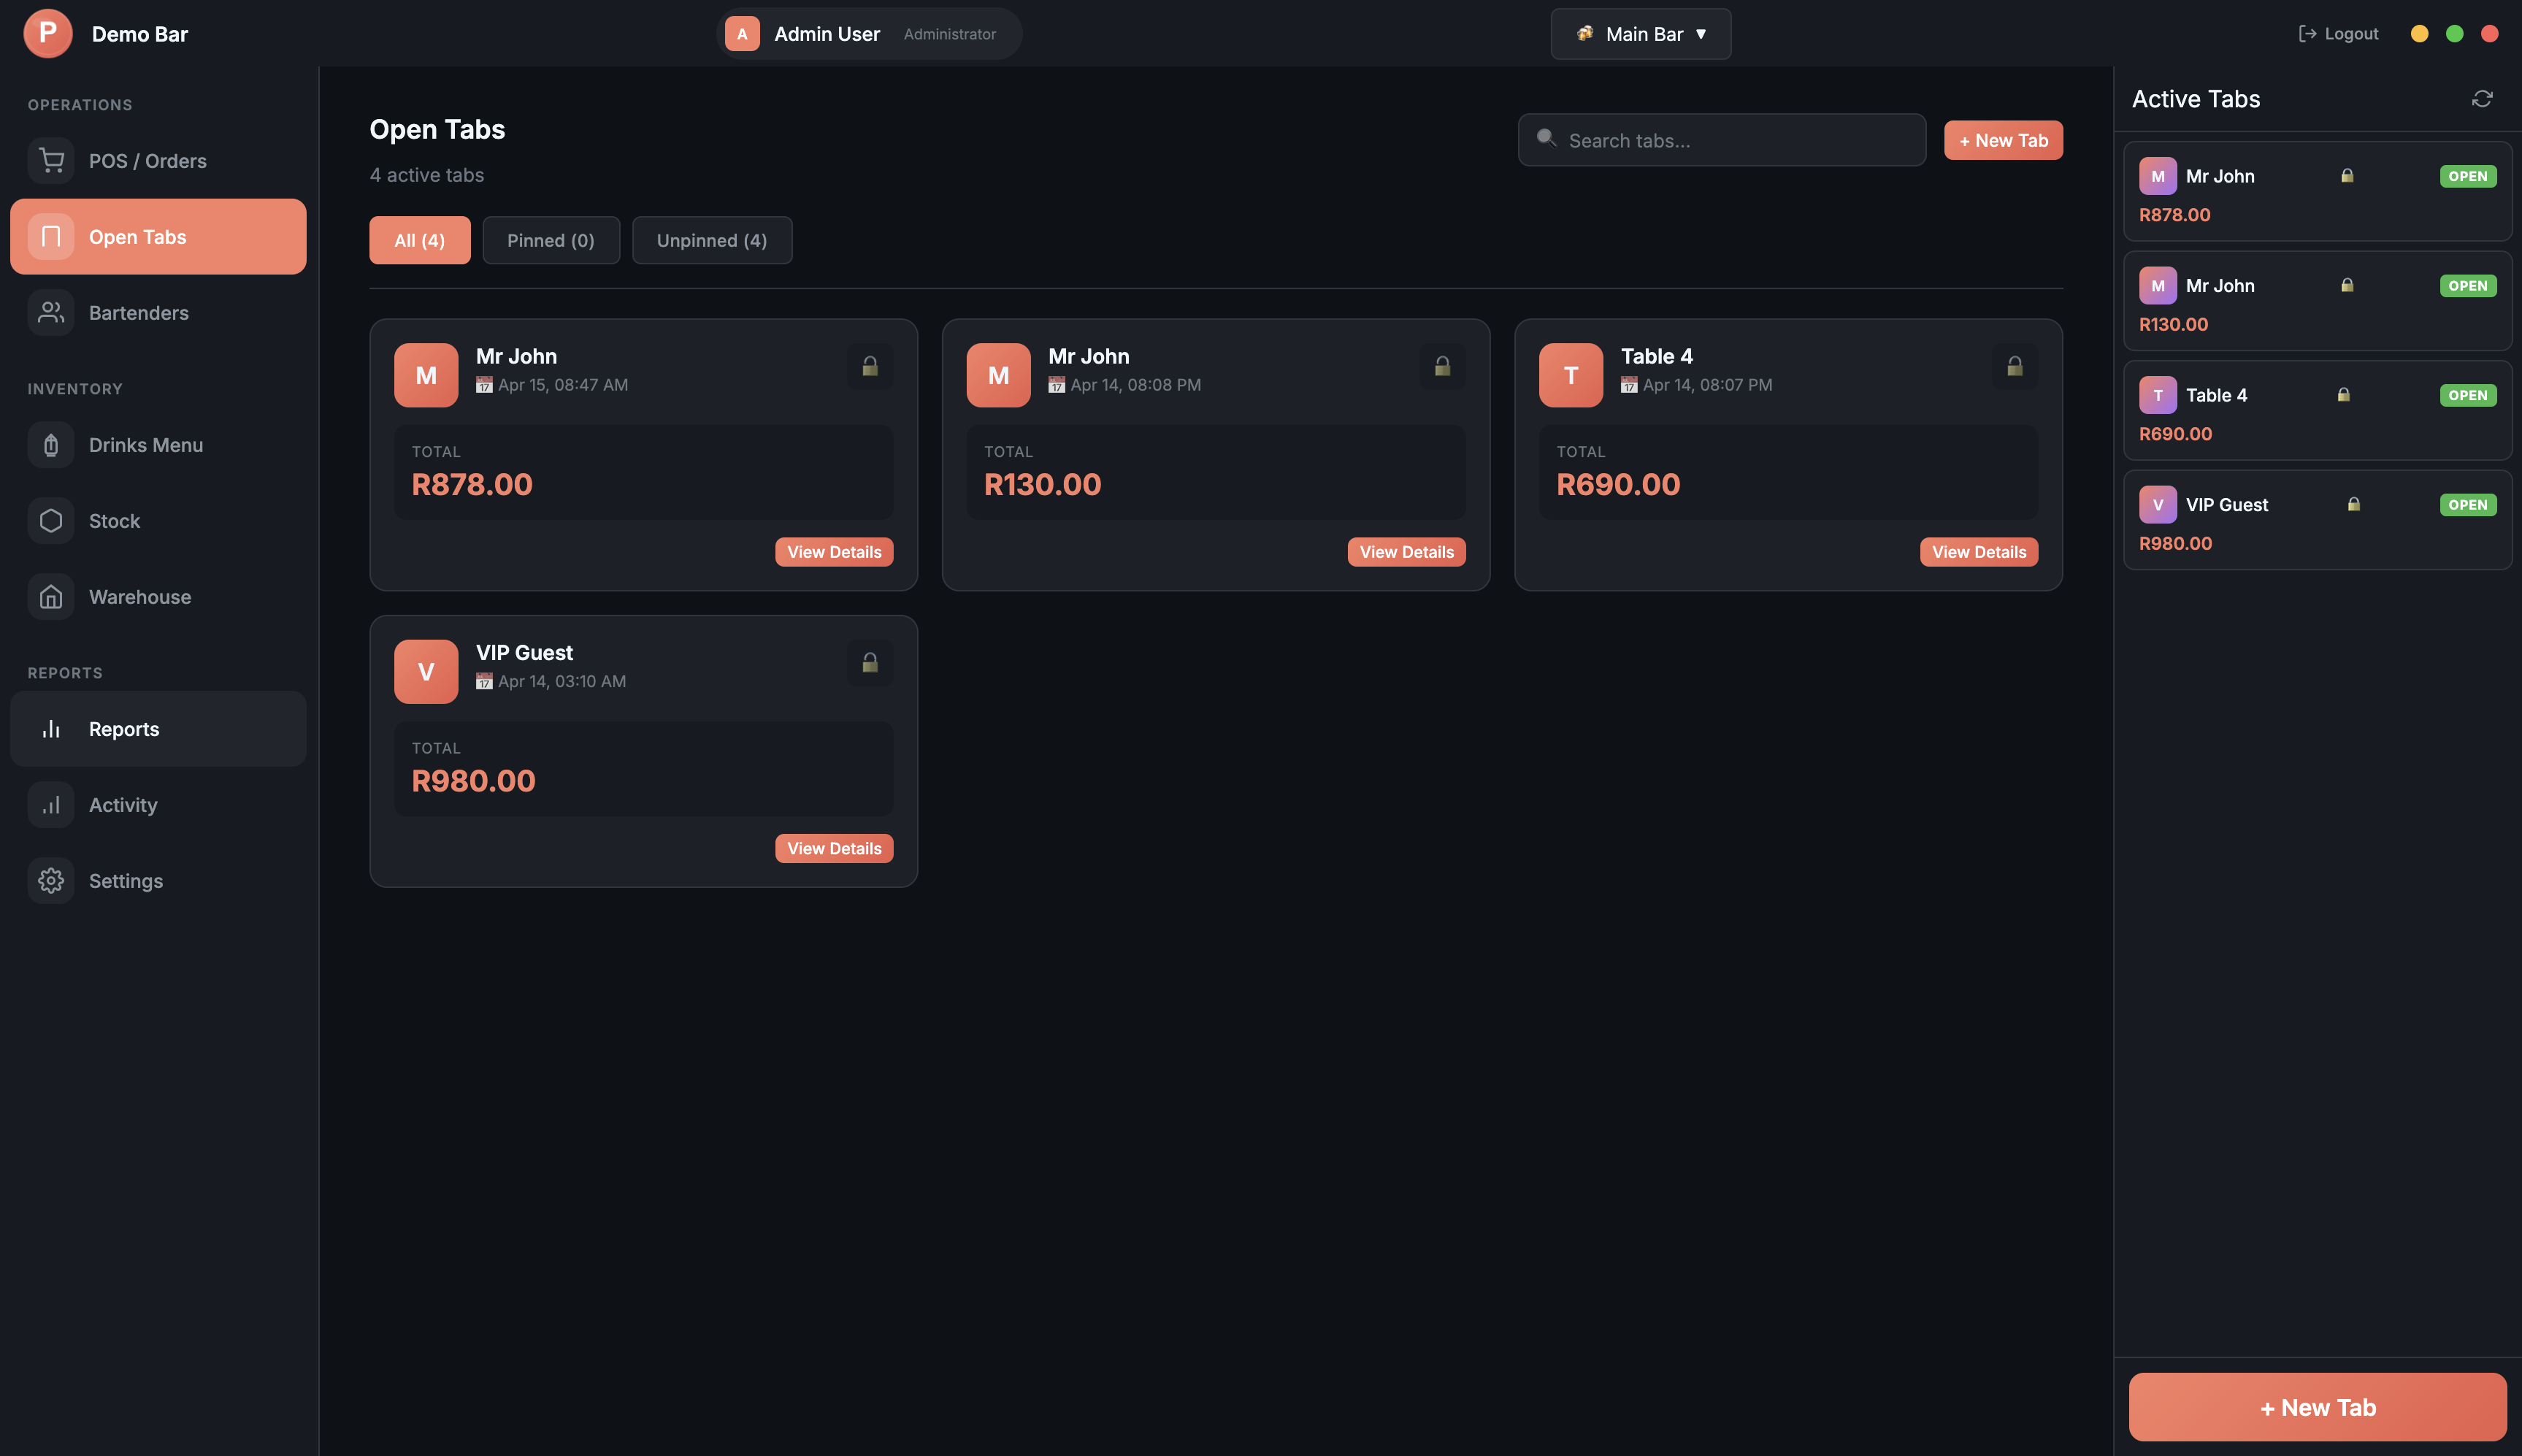Select the Stock inventory icon
Screen dimensions: 2522x1456
50,520
